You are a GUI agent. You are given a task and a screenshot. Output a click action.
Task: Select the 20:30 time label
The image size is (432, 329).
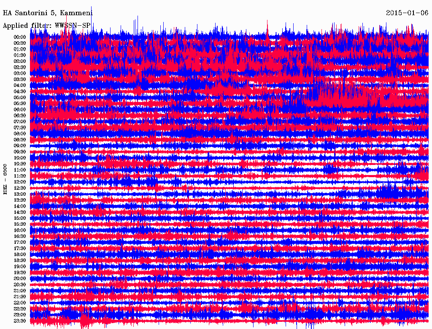pos(20,285)
